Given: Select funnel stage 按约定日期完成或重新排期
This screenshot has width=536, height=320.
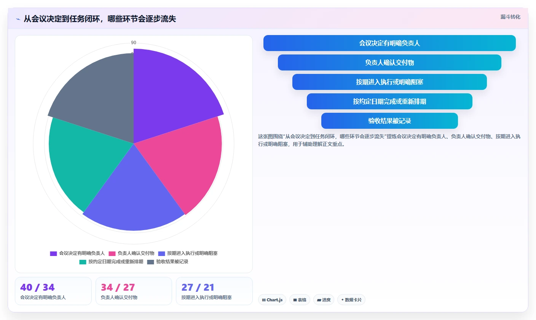Looking at the screenshot, I should click(x=389, y=101).
